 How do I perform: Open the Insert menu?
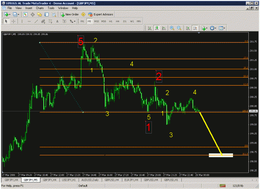pos(29,8)
